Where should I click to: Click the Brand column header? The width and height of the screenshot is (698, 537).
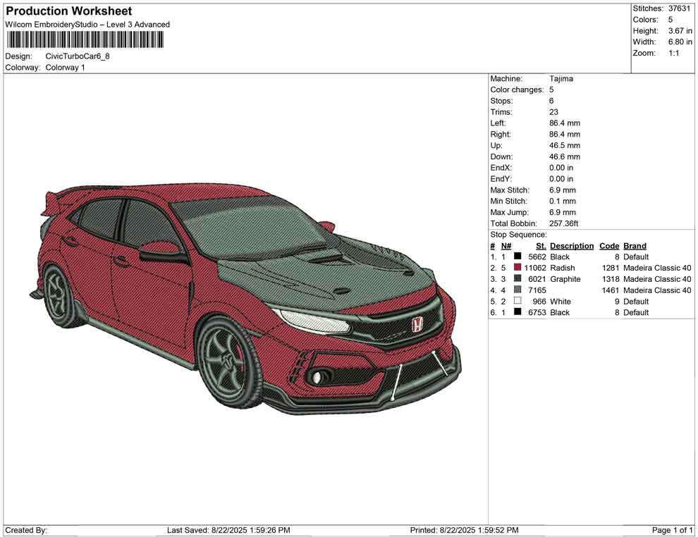[x=635, y=246]
